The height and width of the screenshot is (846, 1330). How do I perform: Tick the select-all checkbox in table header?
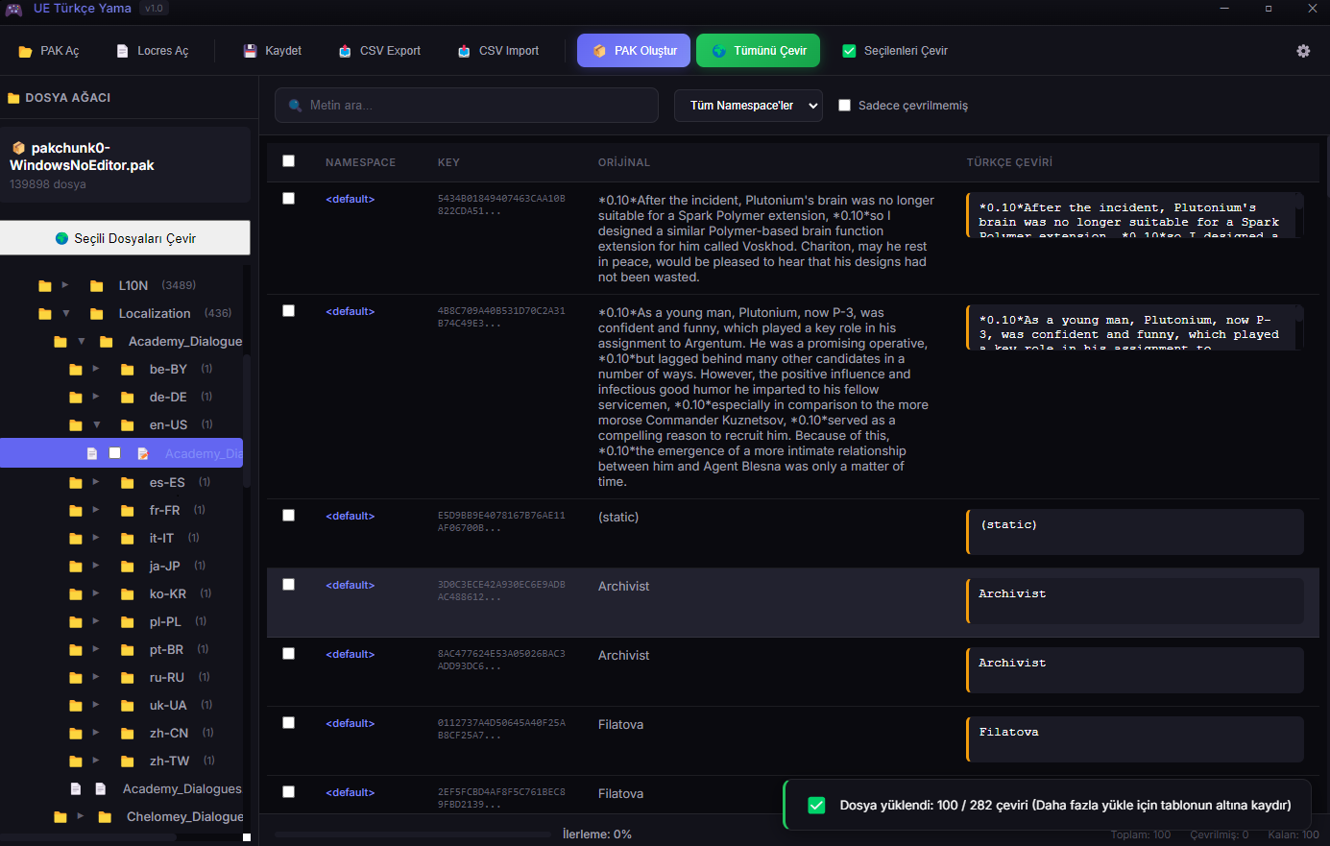(289, 161)
